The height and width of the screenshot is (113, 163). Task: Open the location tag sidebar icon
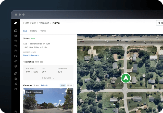click(x=16, y=66)
